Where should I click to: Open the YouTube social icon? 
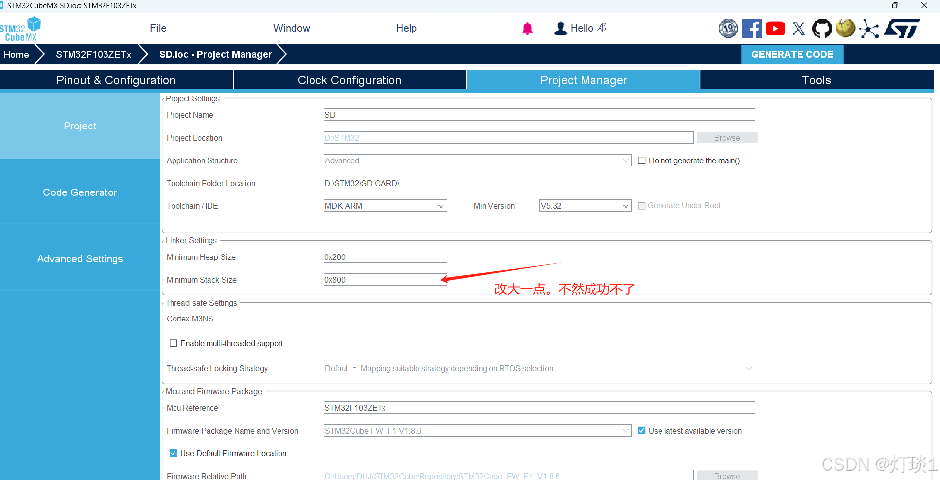coord(775,29)
